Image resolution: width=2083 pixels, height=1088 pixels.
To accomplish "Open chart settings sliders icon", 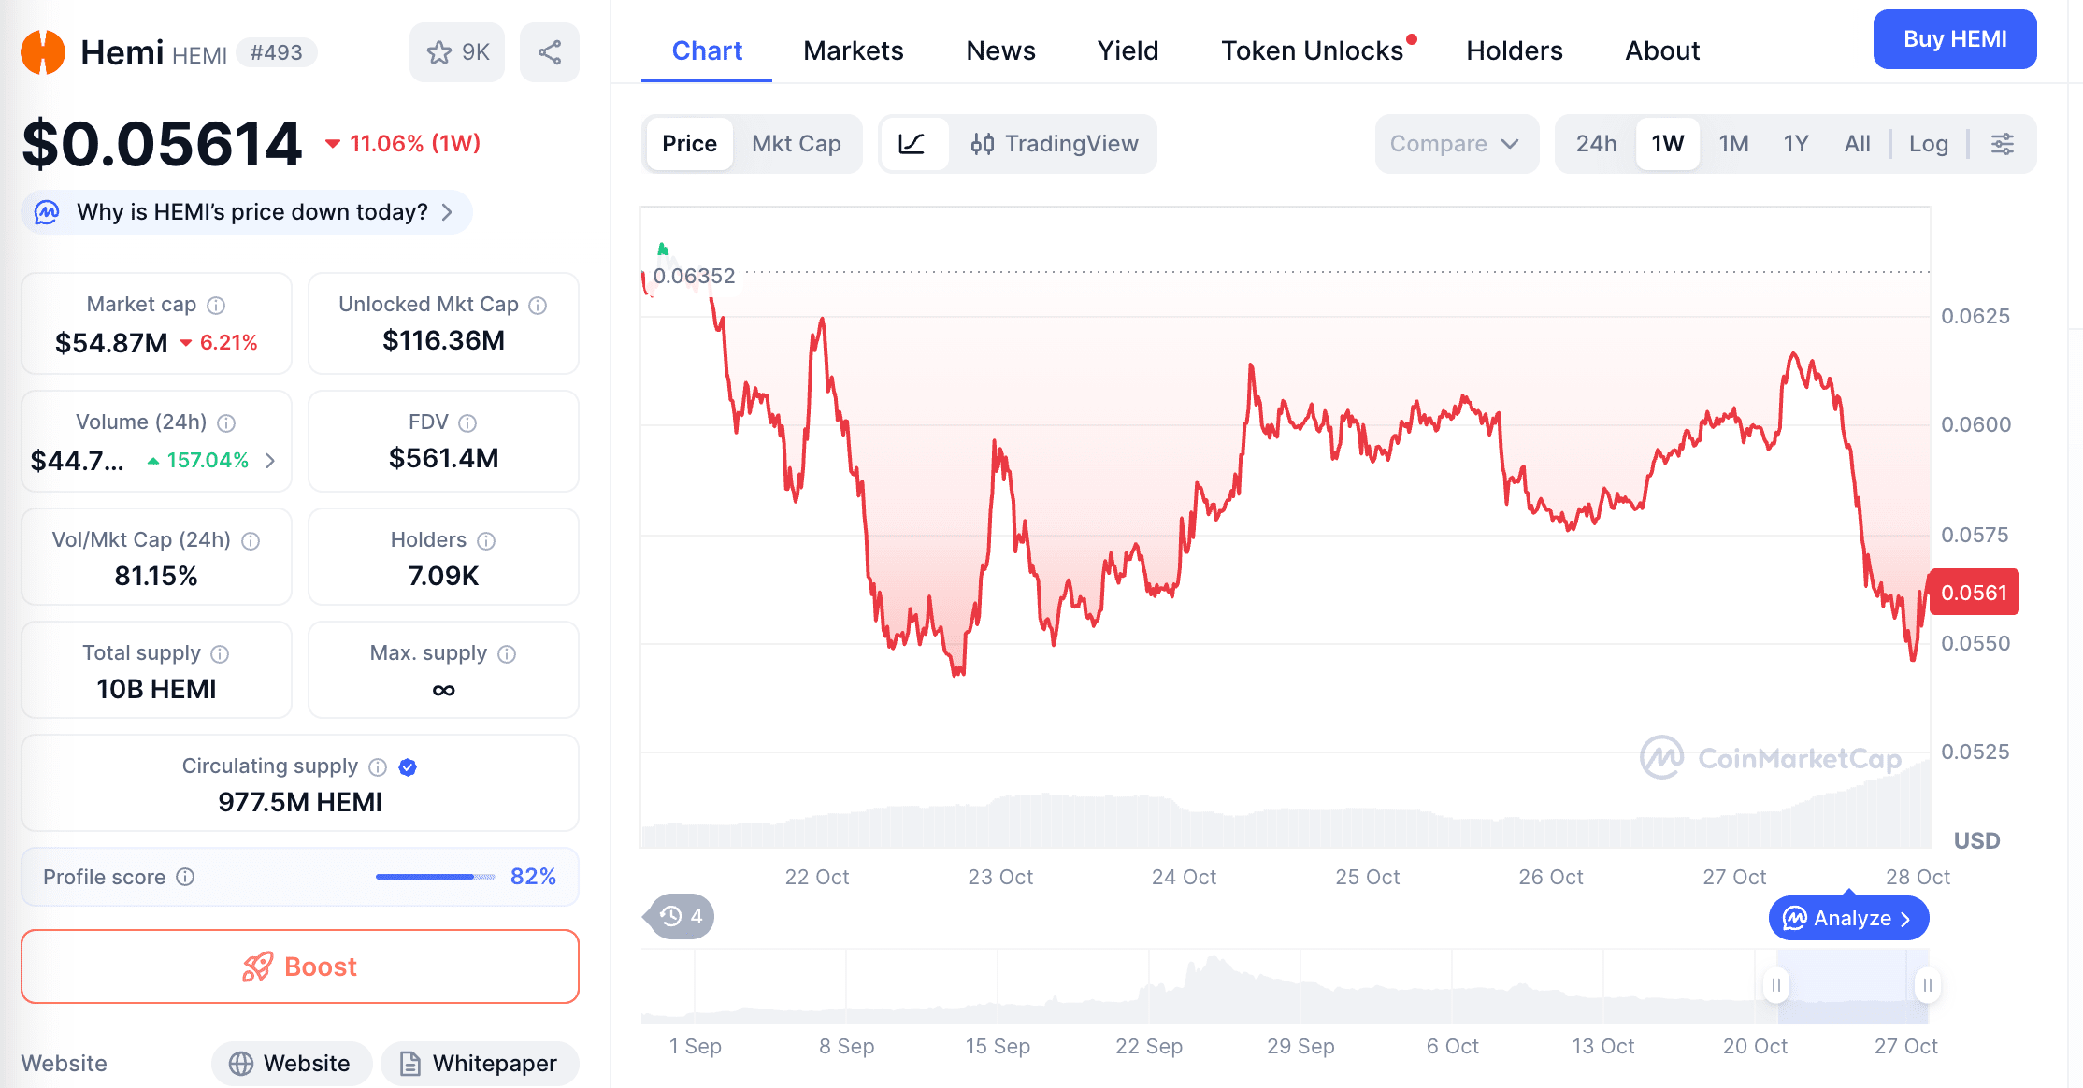I will pyautogui.click(x=2003, y=144).
